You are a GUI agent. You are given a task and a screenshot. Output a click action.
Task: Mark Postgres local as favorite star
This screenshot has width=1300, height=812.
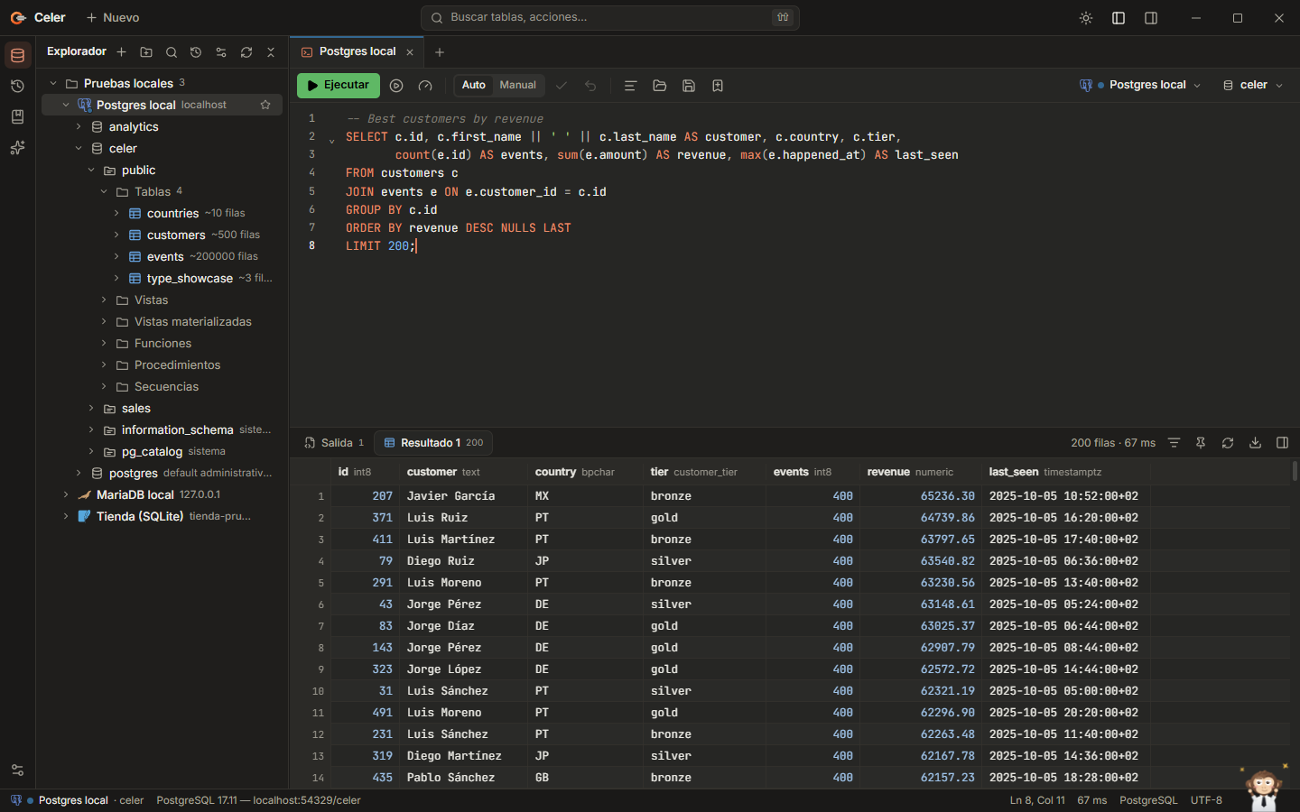click(x=265, y=105)
